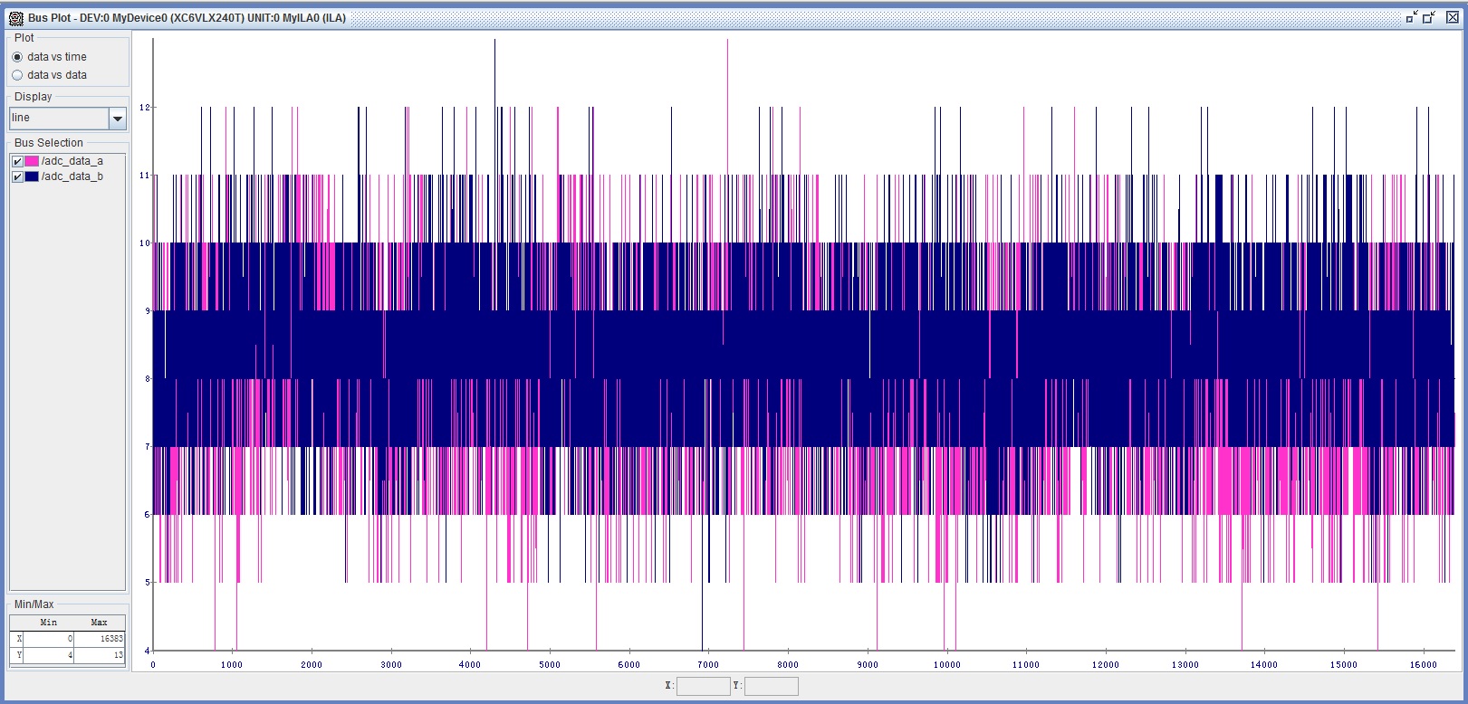
Task: Click the "Max" column header in Min/Max table
Action: point(99,623)
